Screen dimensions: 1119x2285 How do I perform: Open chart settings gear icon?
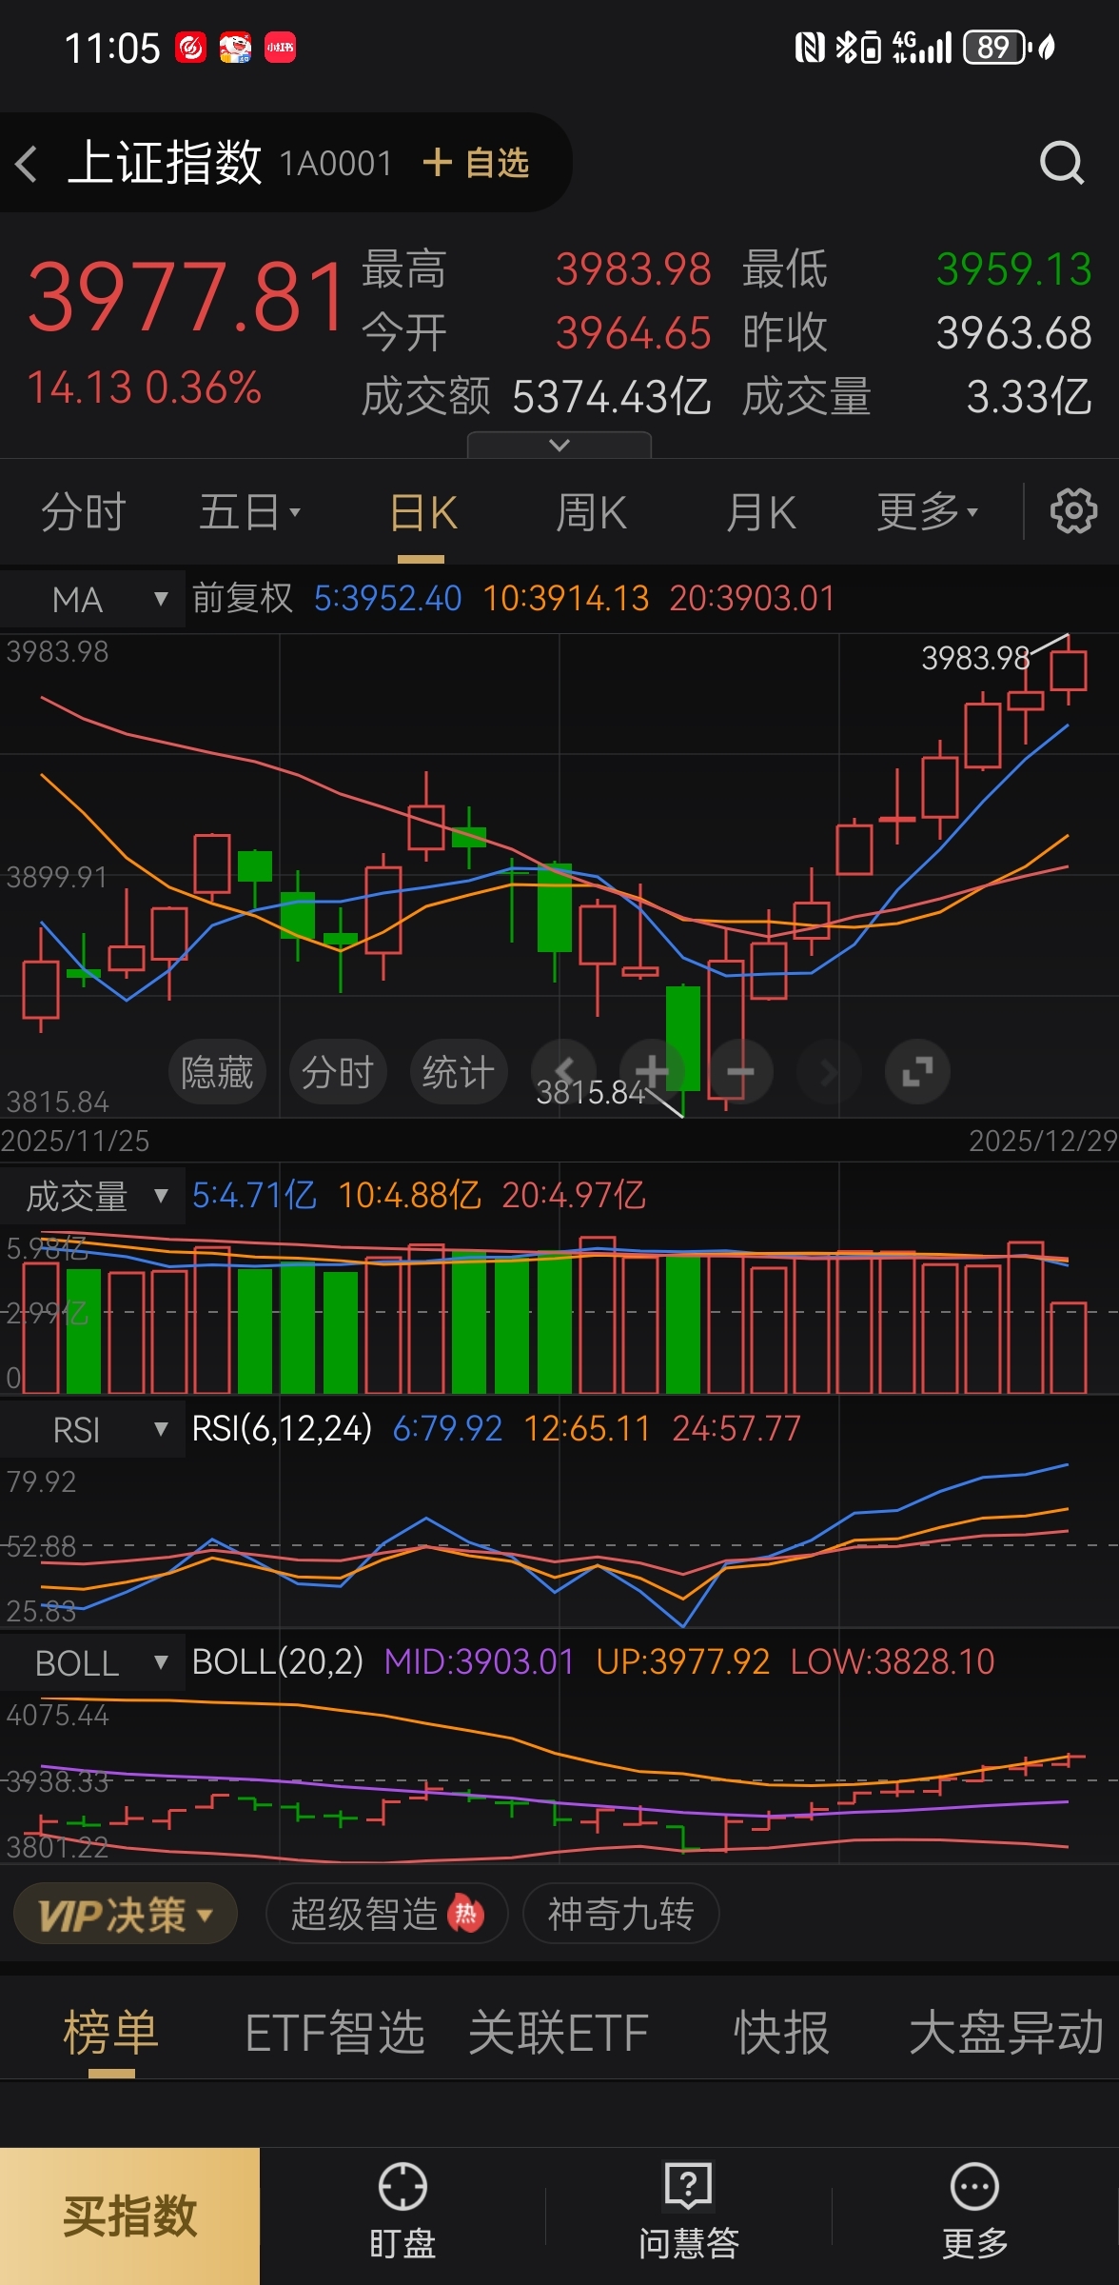[x=1073, y=511]
